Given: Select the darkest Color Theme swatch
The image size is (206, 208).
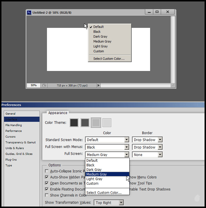Looking at the screenshot, I should pyautogui.click(x=74, y=123).
